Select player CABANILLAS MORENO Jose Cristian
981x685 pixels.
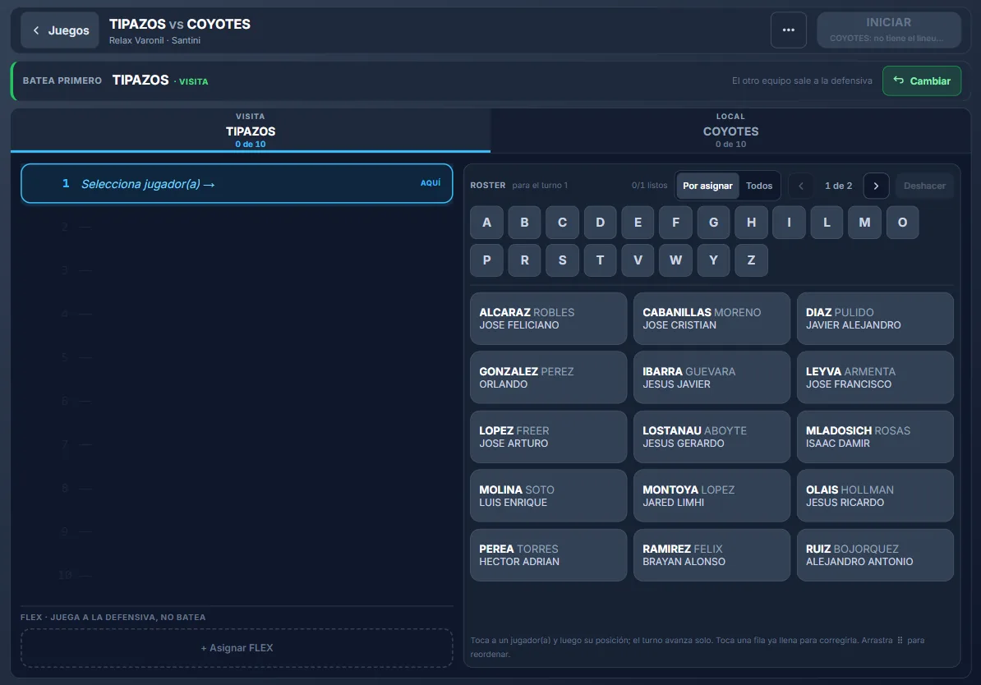[x=712, y=319]
